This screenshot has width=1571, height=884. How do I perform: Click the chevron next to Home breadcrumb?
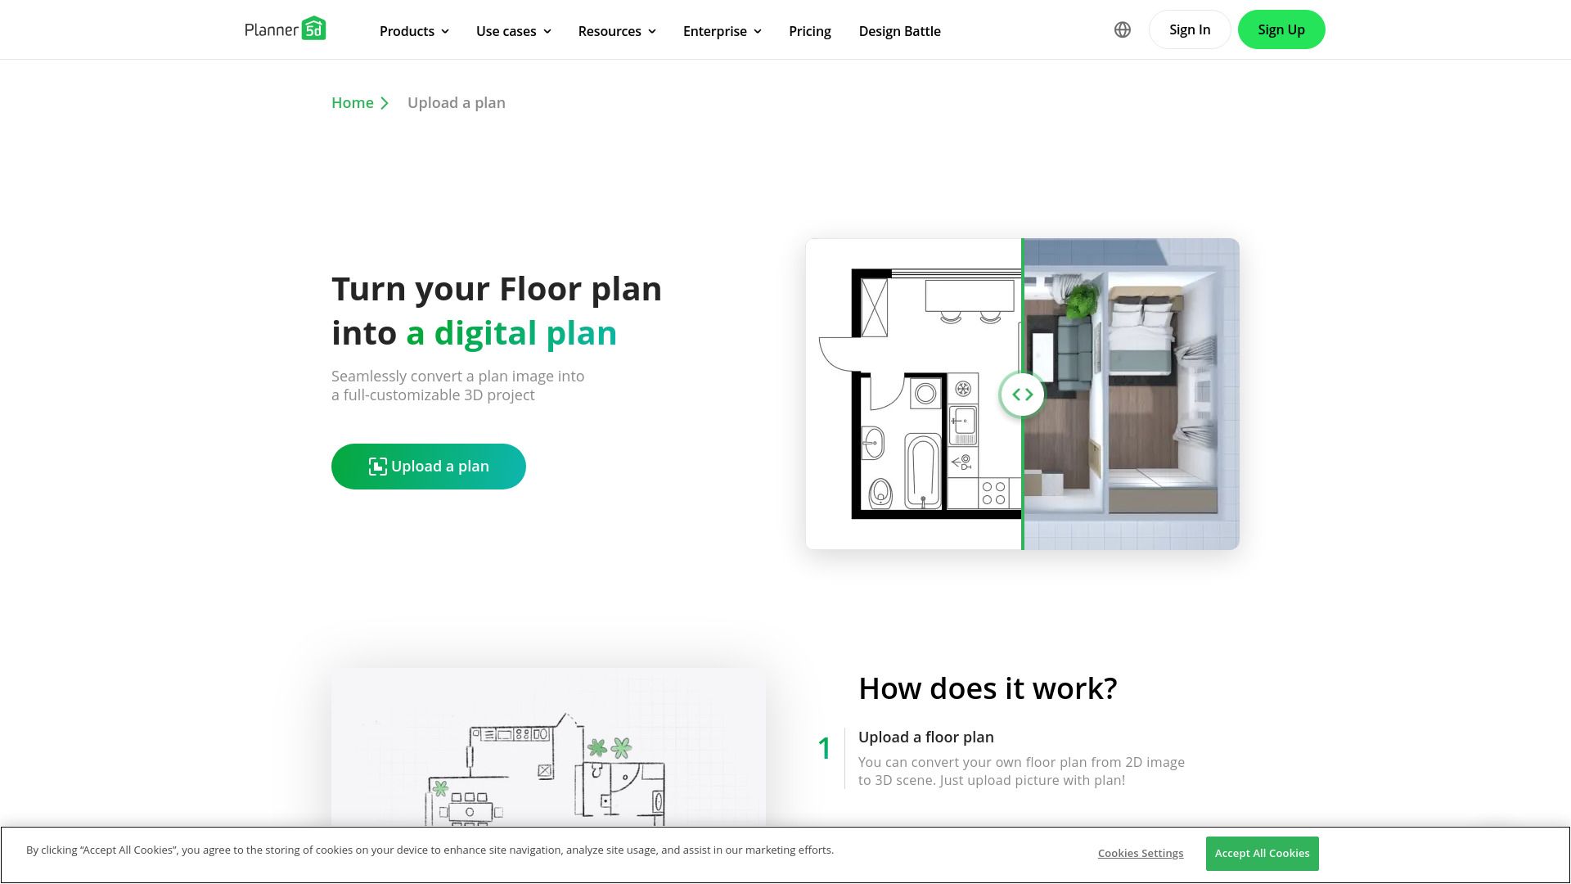tap(385, 103)
